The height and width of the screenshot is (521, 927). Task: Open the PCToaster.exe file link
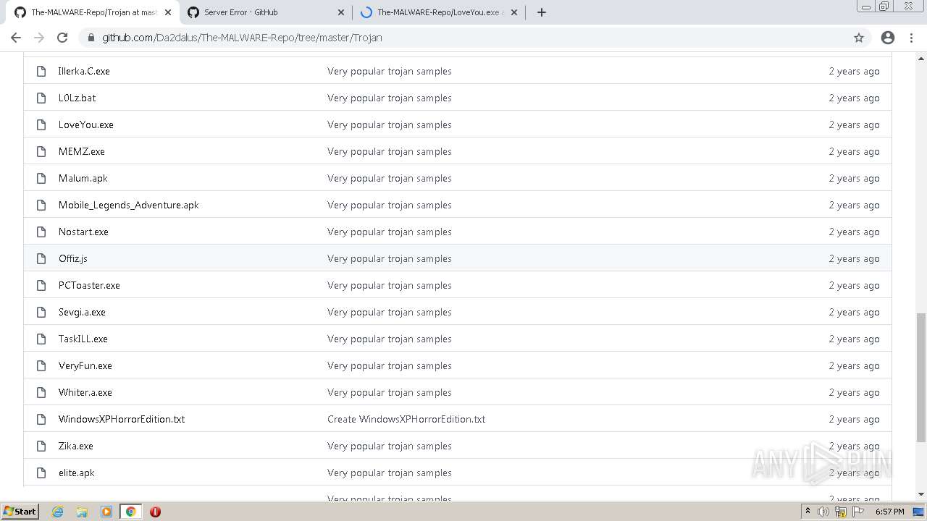pos(89,285)
